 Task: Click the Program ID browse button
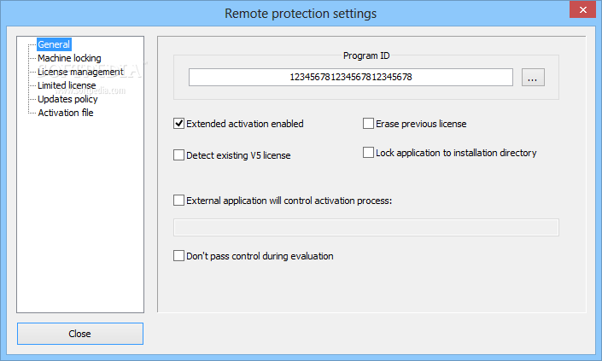[x=533, y=78]
